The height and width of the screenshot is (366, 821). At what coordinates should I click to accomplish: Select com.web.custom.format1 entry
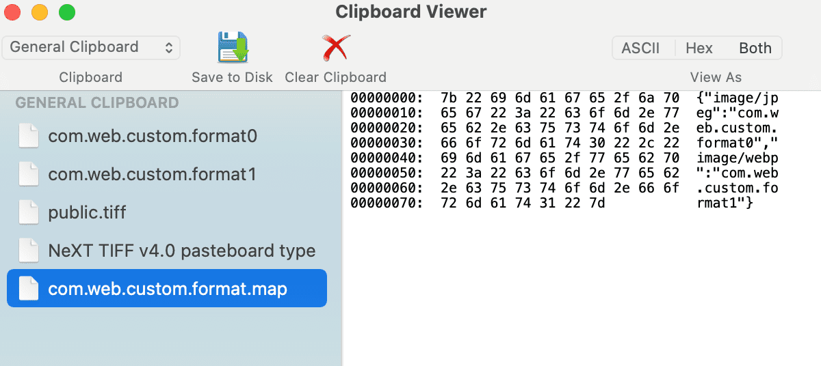(x=152, y=175)
